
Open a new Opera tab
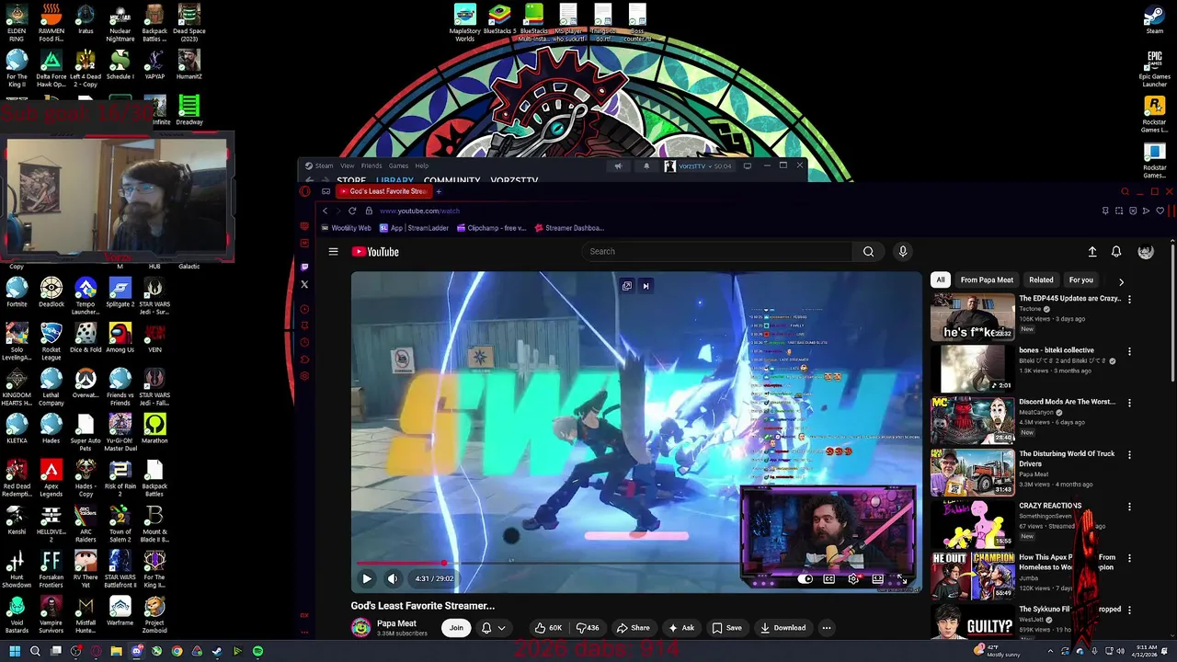439,191
